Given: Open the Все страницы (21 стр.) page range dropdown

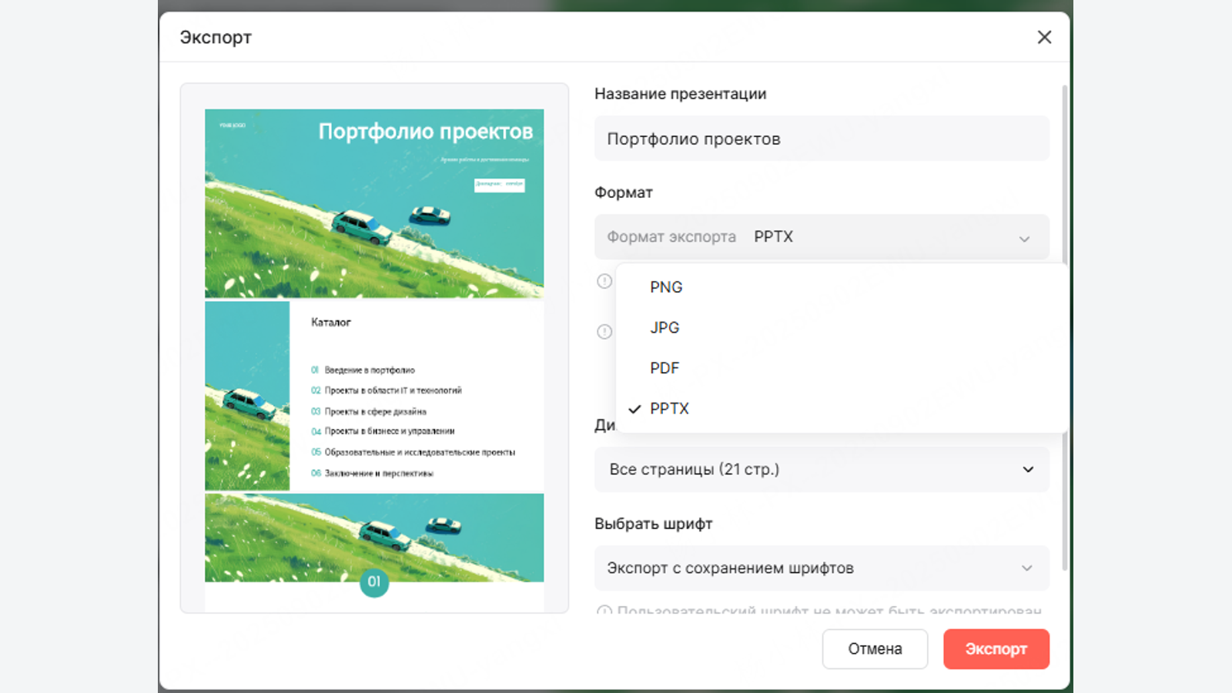Looking at the screenshot, I should click(x=822, y=470).
